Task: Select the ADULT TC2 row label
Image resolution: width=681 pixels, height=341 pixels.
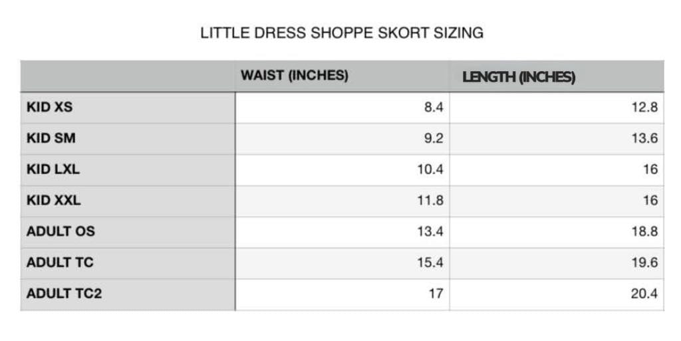Action: point(64,293)
